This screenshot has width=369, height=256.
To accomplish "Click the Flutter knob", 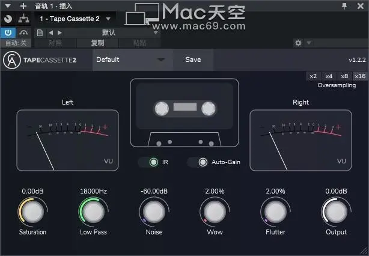I will point(276,212).
